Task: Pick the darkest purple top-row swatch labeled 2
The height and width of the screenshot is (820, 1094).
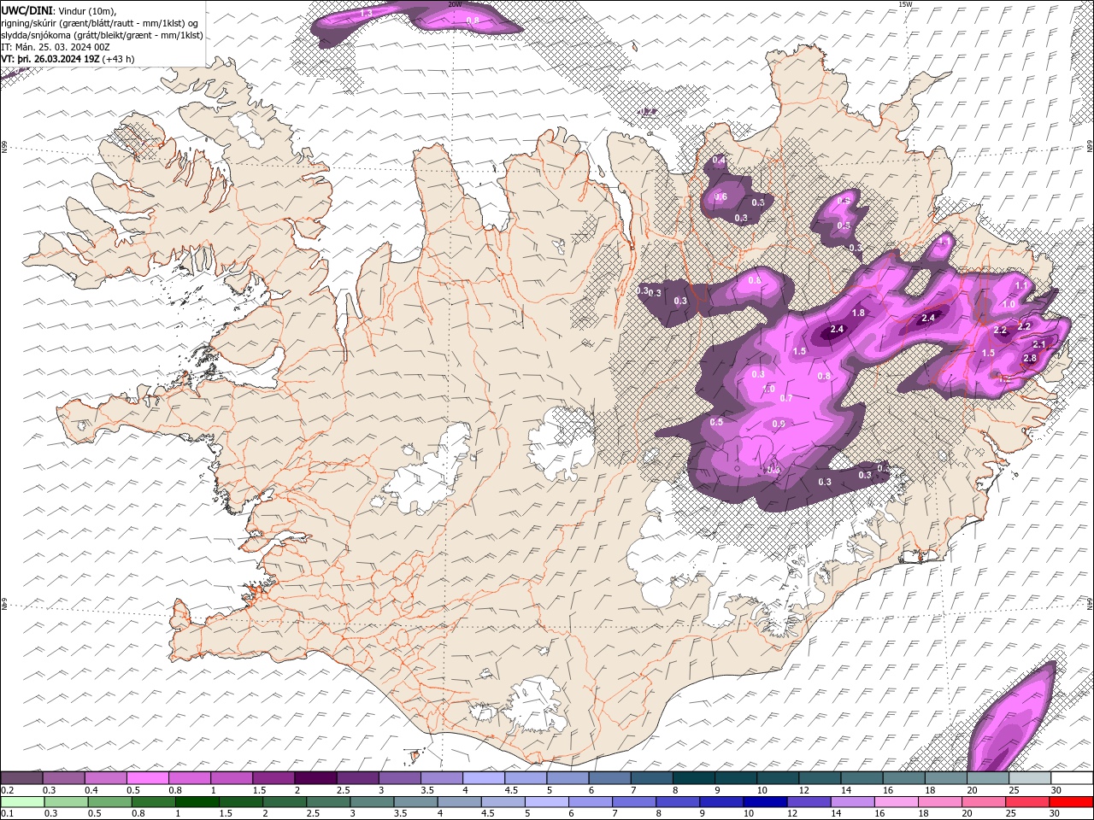Action: 315,778
